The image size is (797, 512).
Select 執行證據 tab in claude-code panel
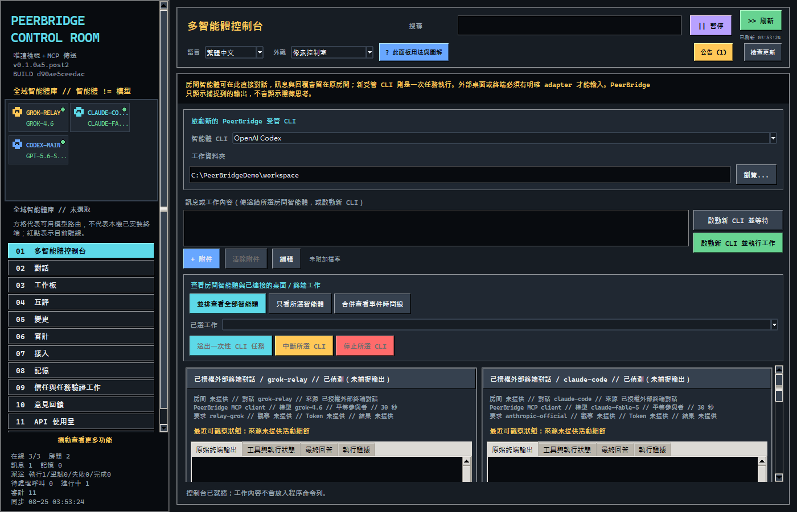tap(652, 449)
